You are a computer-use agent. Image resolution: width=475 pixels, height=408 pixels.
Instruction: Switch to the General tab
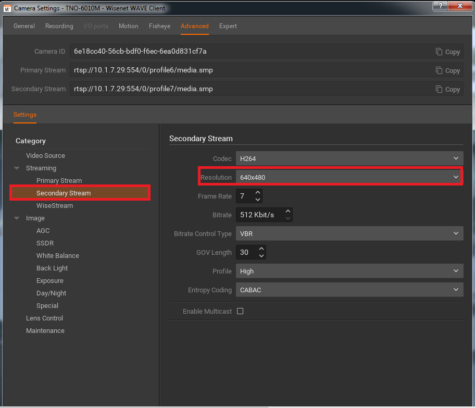pos(24,26)
